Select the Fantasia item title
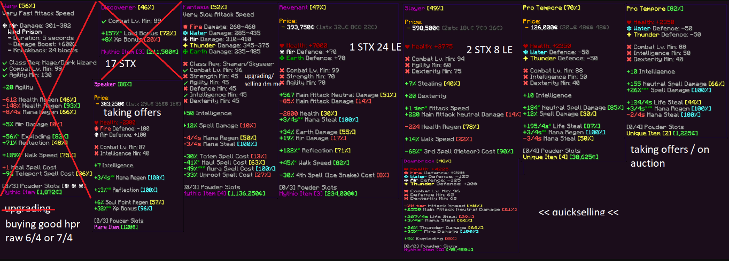Screen dimensions: 729x261 [195, 7]
